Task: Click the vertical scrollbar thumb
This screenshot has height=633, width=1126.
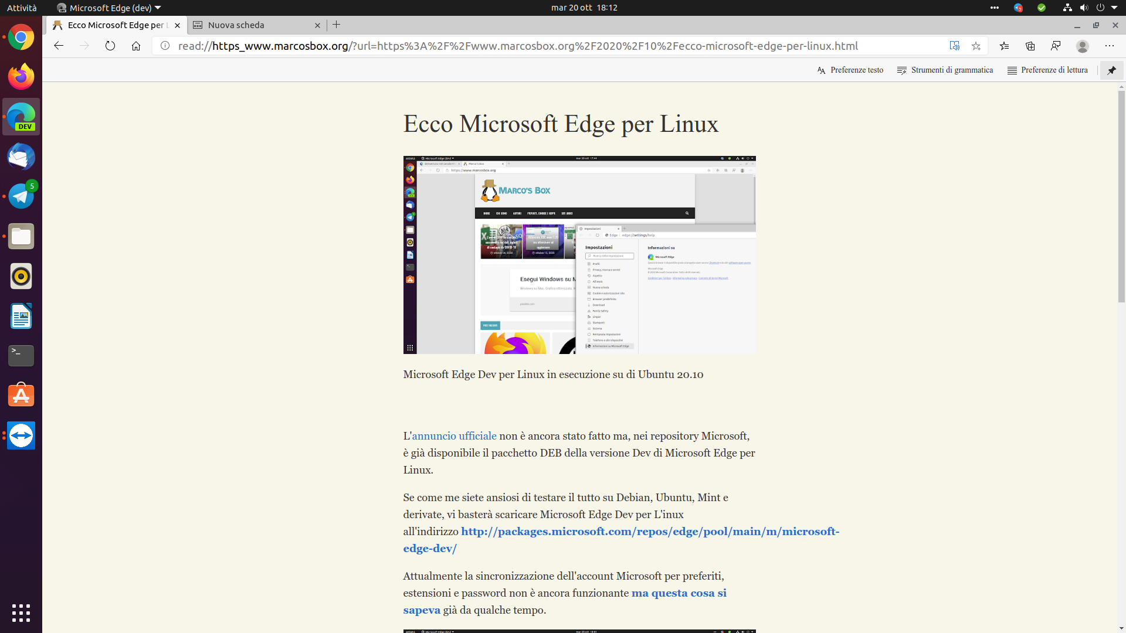Action: (x=1121, y=196)
